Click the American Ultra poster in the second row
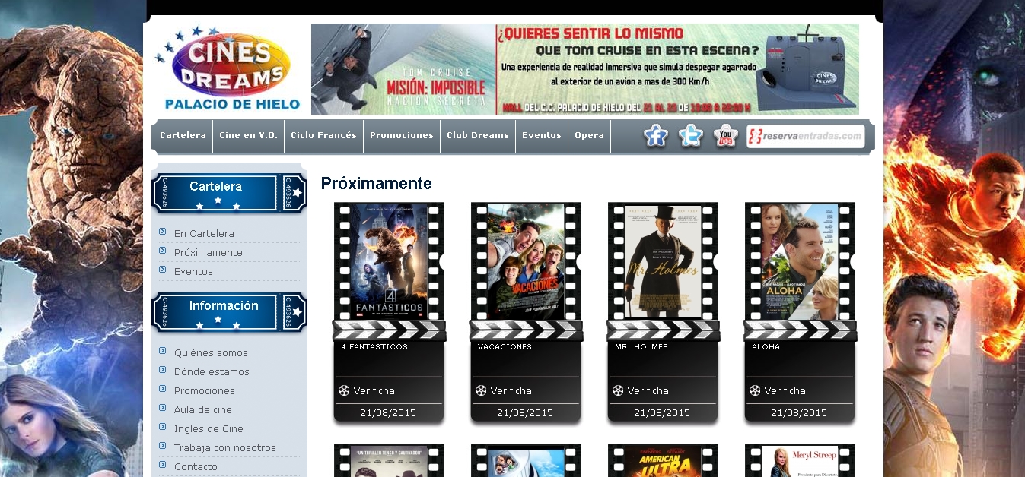This screenshot has width=1025, height=477. 663,461
